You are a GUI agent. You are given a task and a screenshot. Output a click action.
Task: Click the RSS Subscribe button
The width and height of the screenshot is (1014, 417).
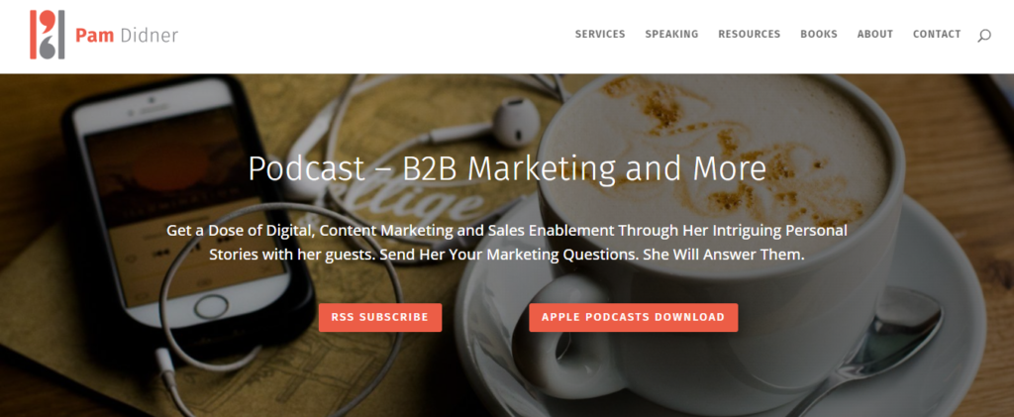point(380,317)
